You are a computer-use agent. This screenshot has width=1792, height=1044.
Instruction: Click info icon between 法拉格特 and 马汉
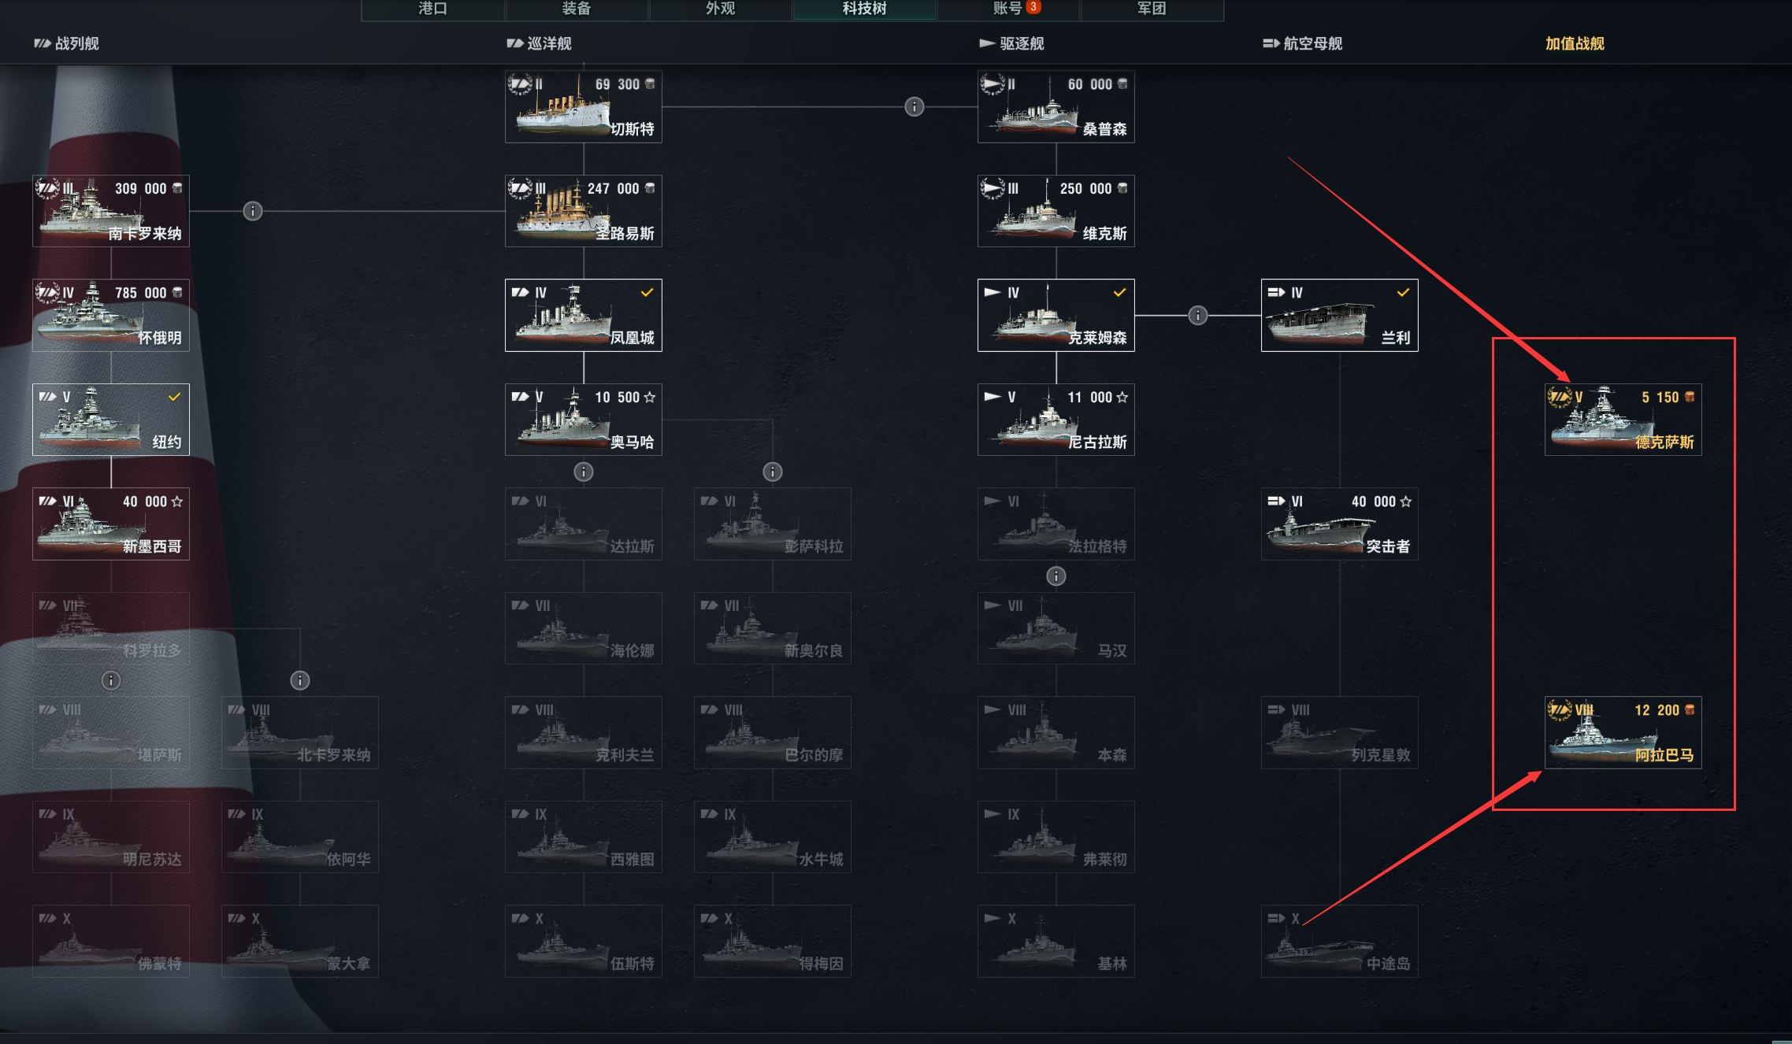(x=1056, y=576)
